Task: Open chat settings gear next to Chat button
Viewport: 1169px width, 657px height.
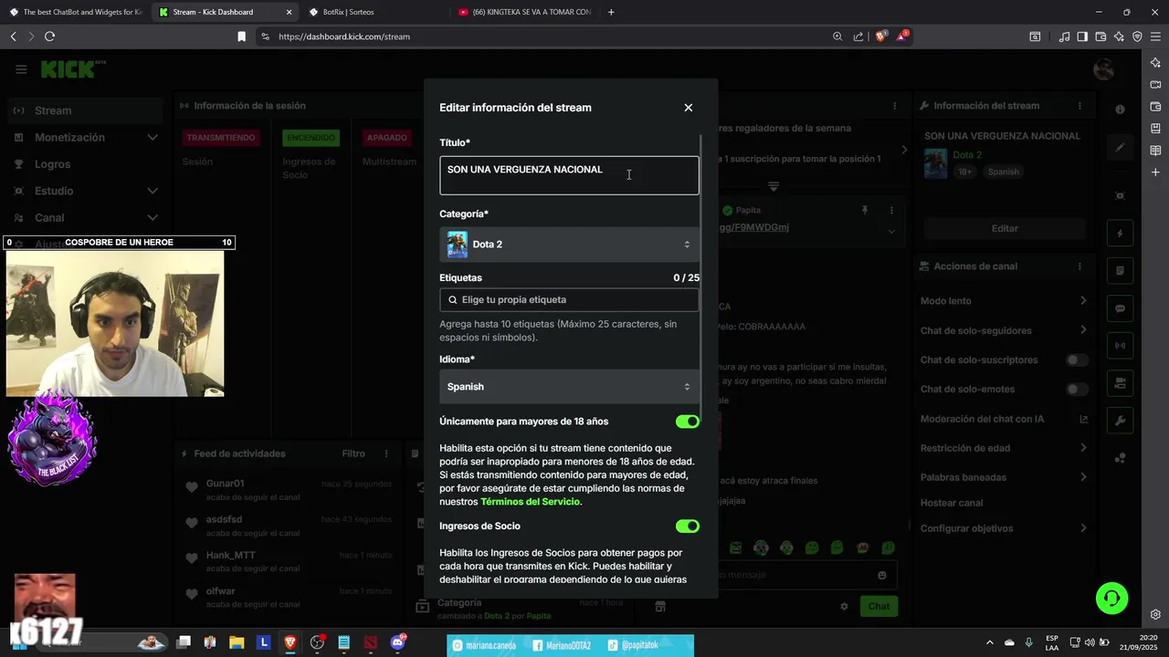Action: coord(844,606)
